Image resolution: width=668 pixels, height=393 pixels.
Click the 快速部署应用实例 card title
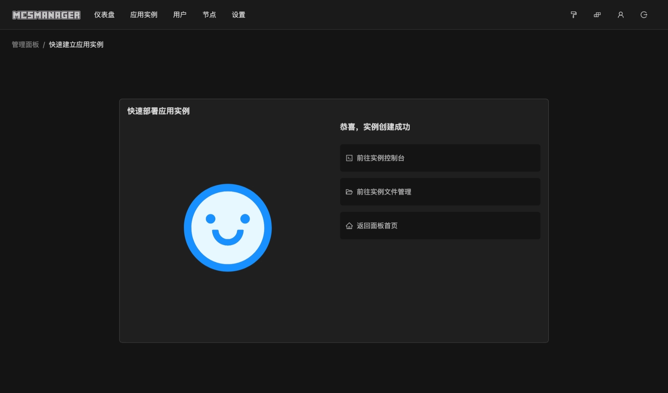[x=158, y=111]
